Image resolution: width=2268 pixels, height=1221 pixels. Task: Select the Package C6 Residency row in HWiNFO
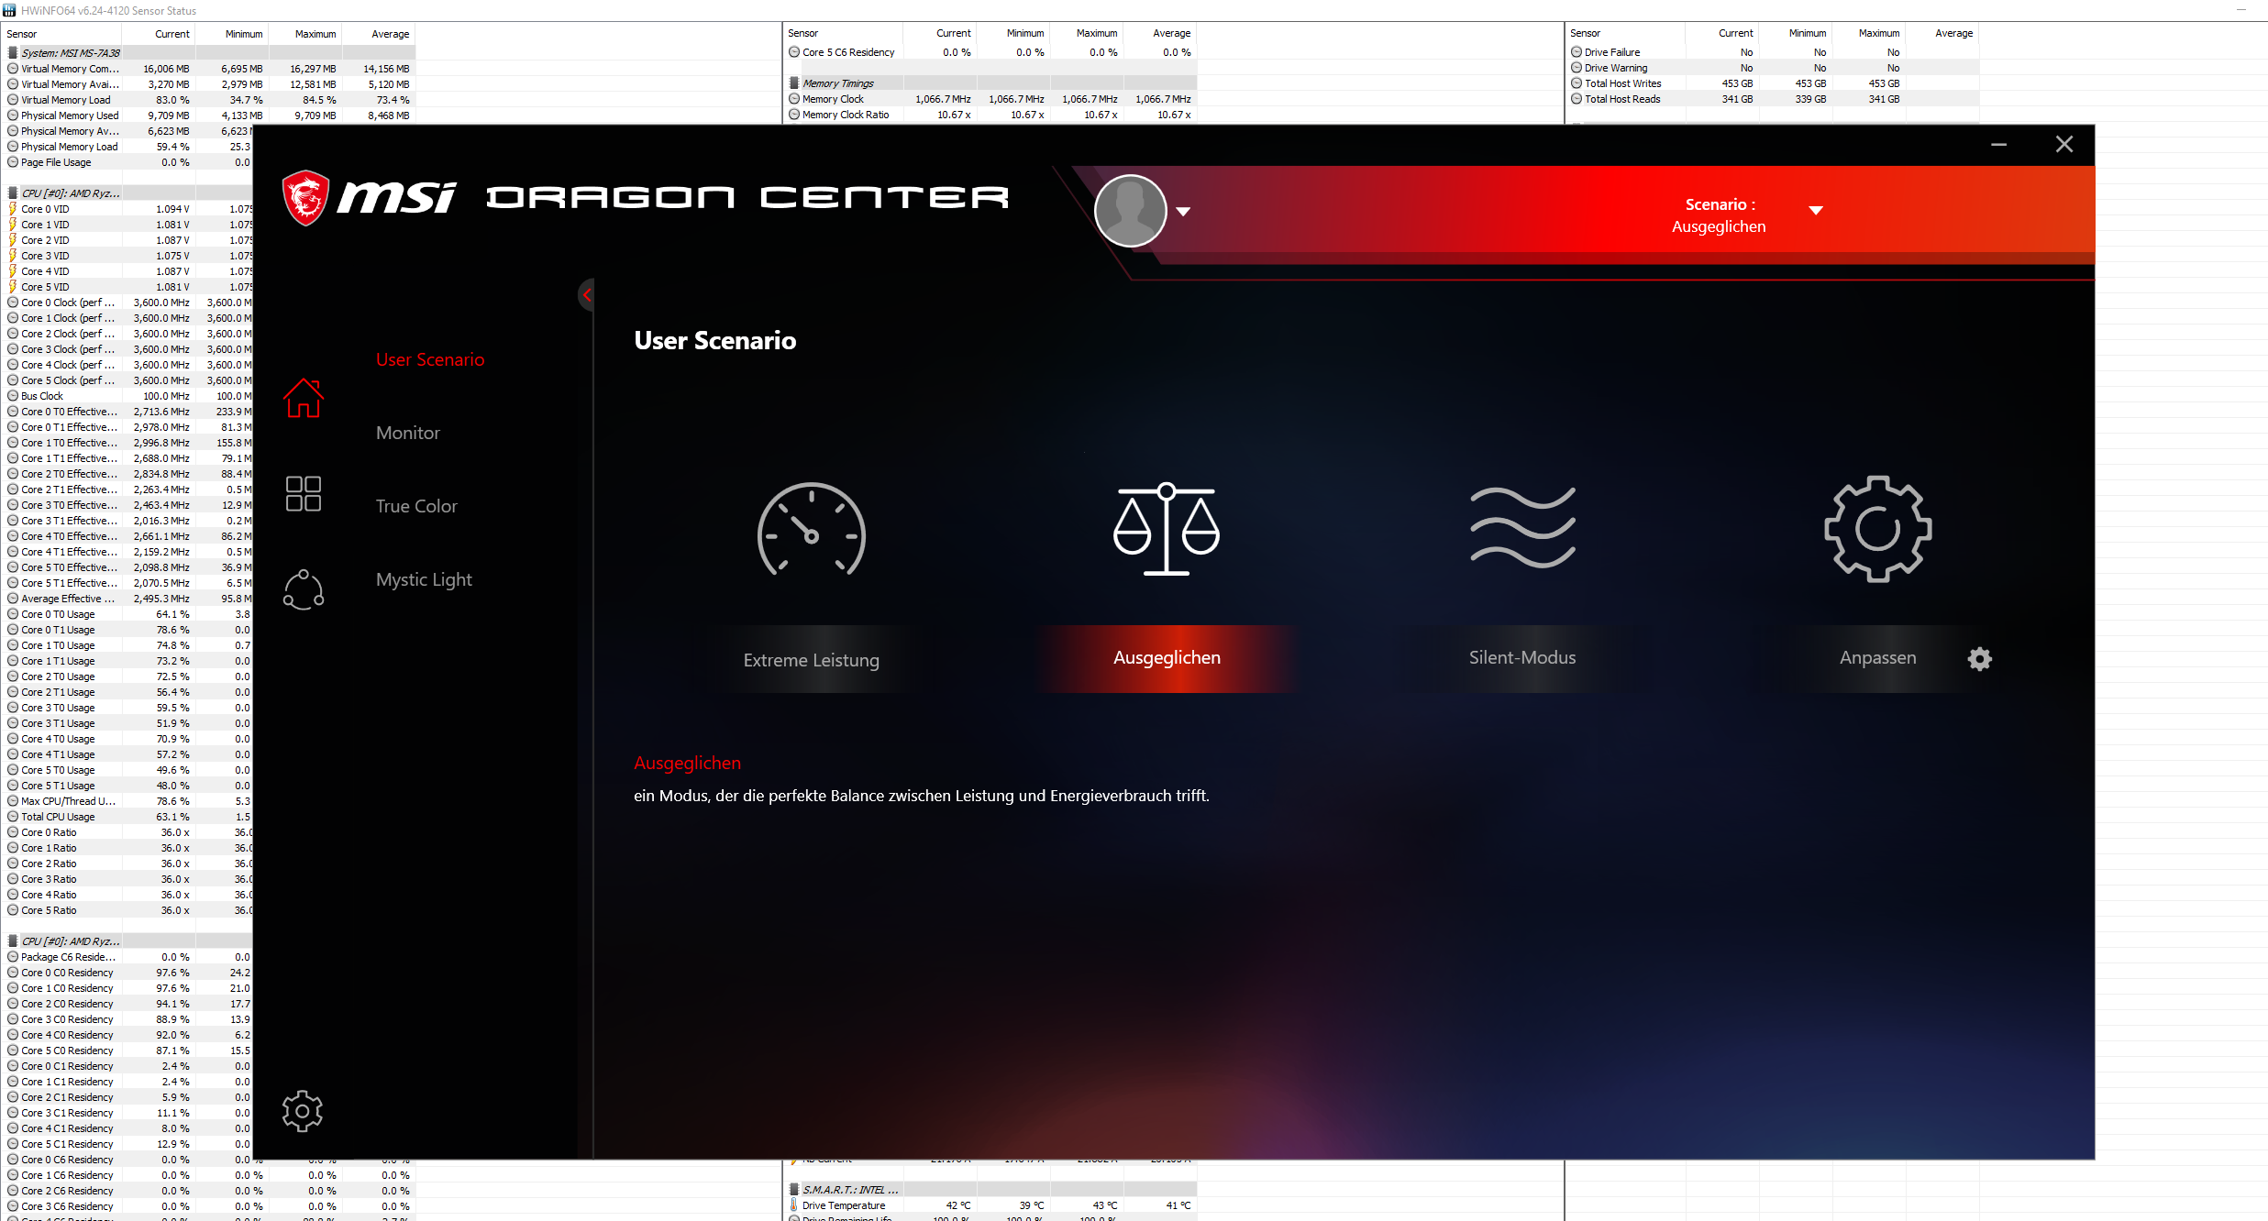(x=128, y=957)
